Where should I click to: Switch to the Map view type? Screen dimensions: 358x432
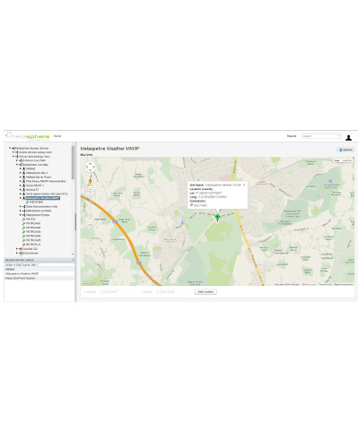(x=336, y=160)
